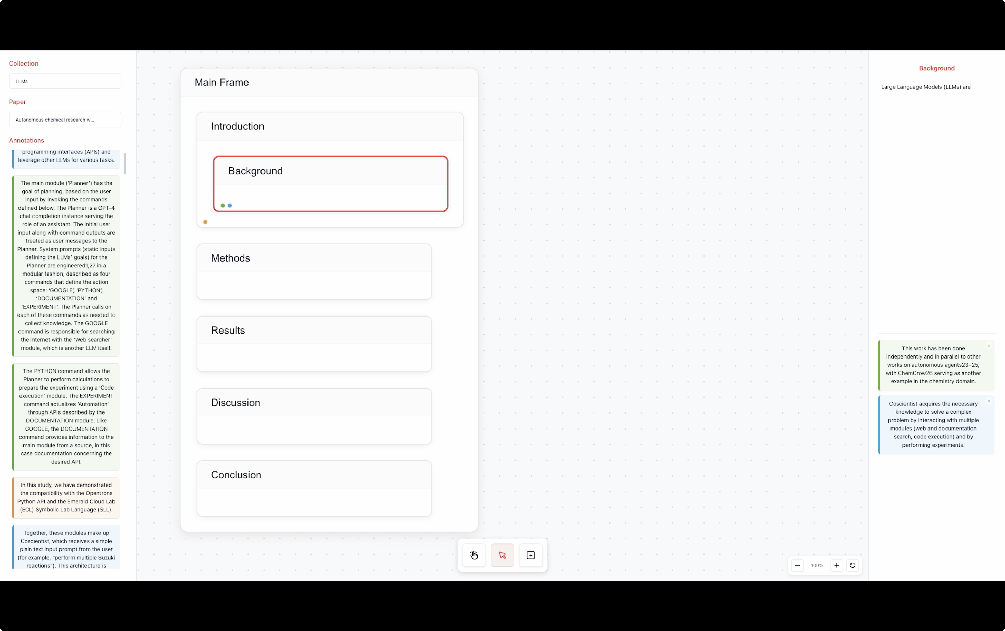Zoom out with the minus button
Screen dimensions: 1005x631
pyautogui.click(x=797, y=565)
